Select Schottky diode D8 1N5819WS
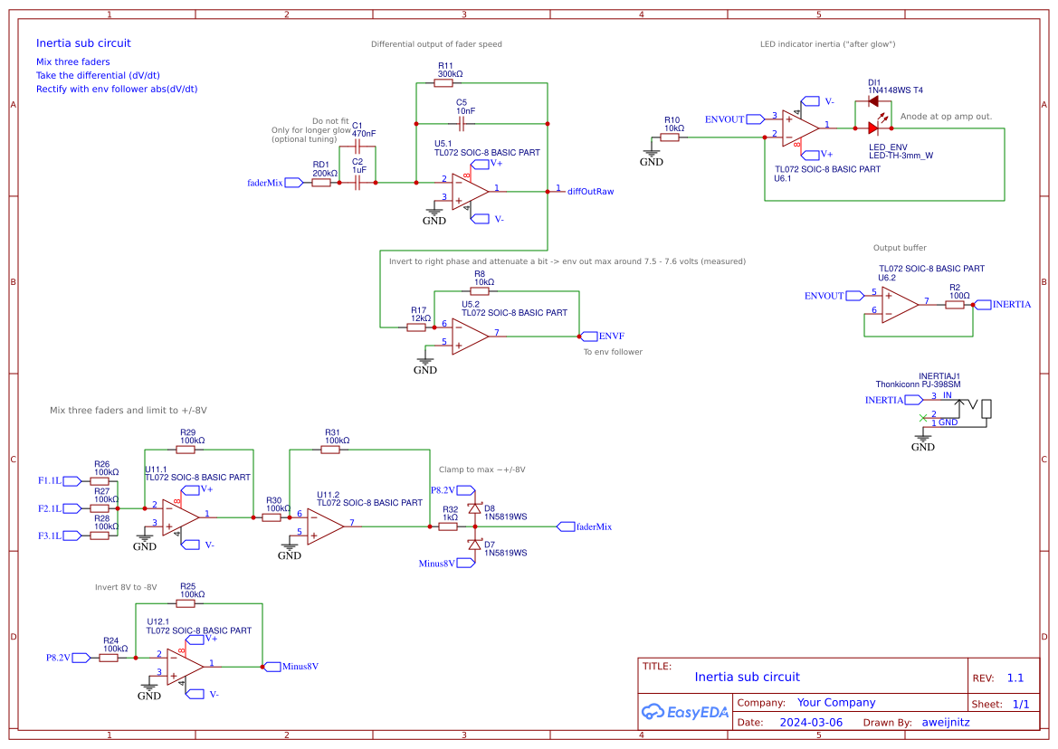Screen dimensions: 1058x749 tap(477, 509)
